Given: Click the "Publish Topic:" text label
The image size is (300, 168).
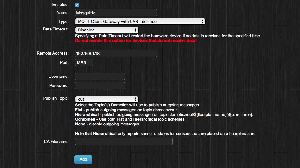Looking at the screenshot, I should (x=56, y=98).
